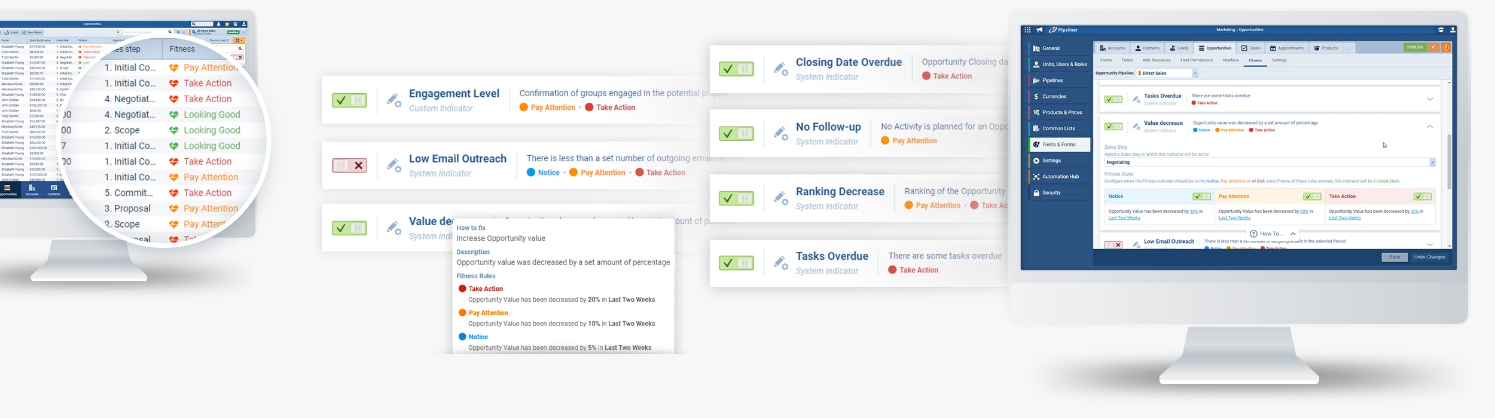Select the Field Permissions sub-tab

point(1196,60)
